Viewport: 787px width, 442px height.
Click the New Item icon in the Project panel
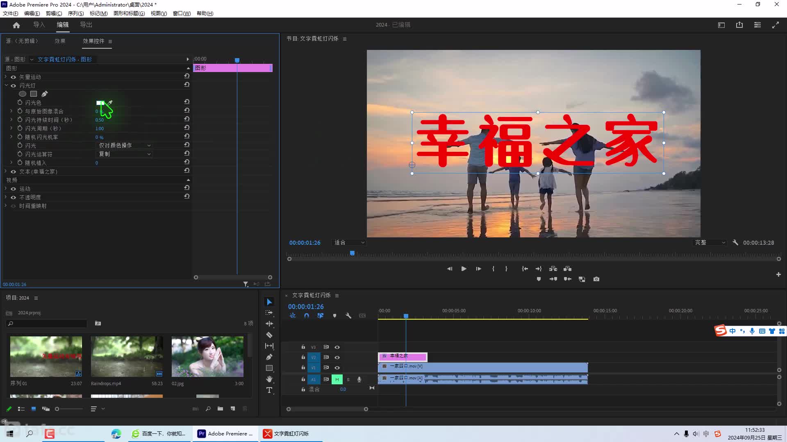point(233,409)
